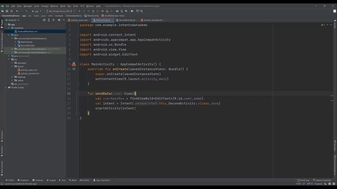The height and width of the screenshot is (189, 337).
Task: Click the SDK Manager toolbar icon
Action: point(126,11)
